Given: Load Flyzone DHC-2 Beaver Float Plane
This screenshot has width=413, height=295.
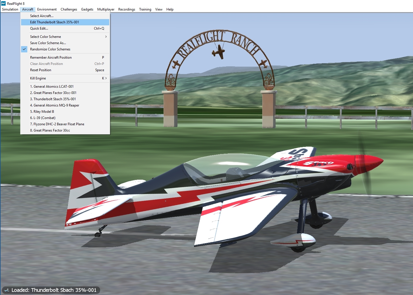Looking at the screenshot, I should 65,124.
